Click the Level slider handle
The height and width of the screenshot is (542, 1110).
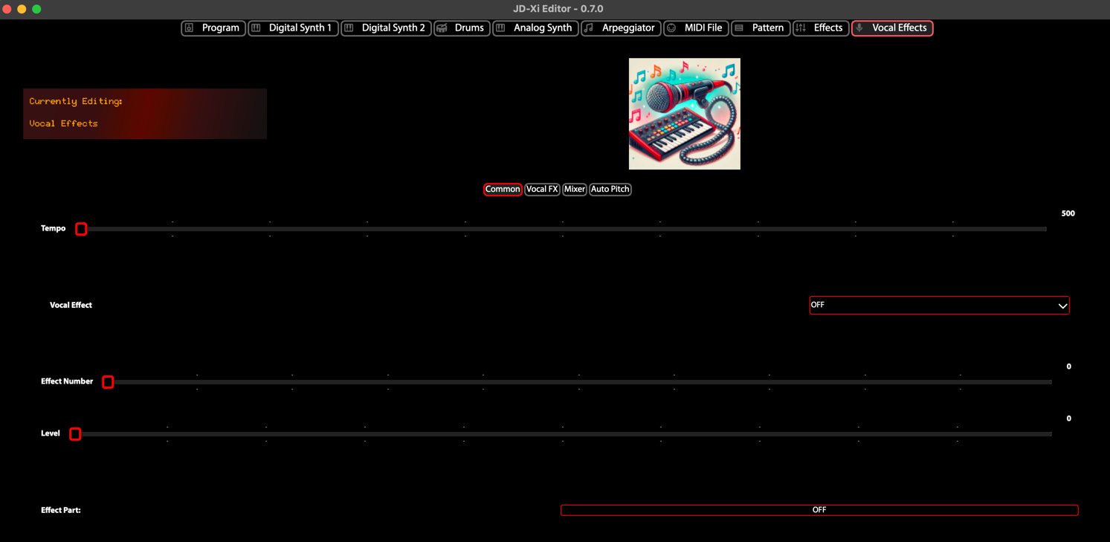pos(75,434)
